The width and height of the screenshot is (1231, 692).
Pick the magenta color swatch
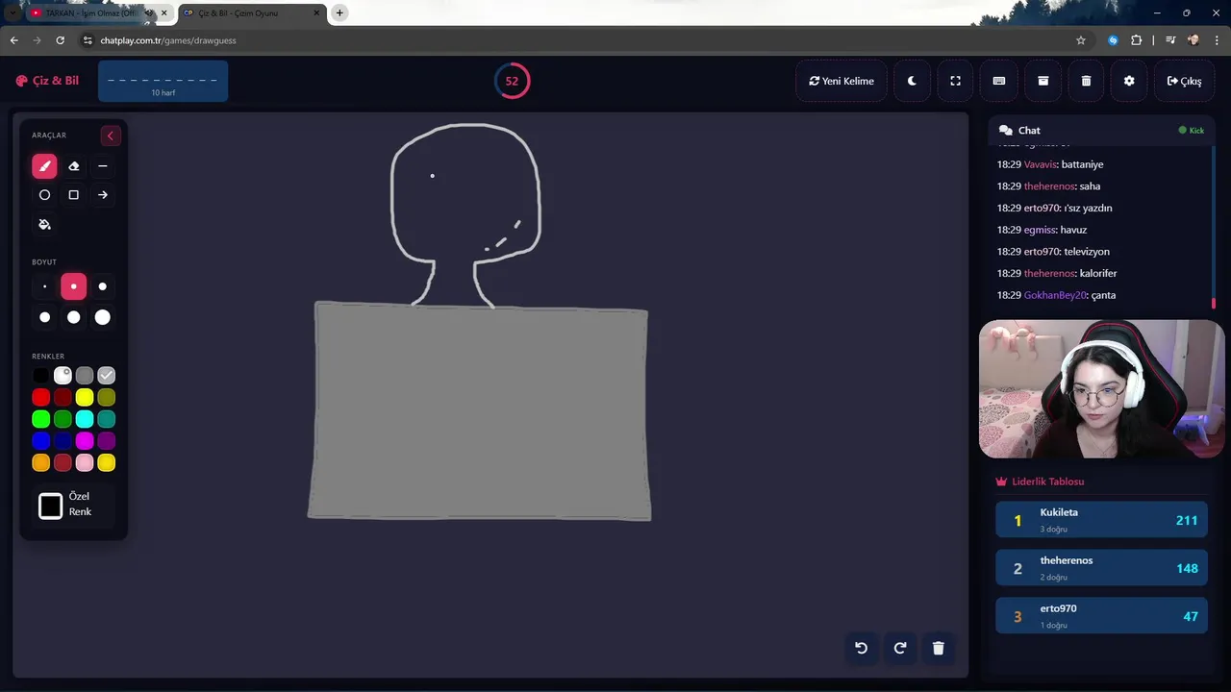(x=85, y=441)
